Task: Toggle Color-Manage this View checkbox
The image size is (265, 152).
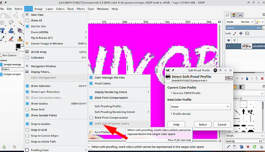Action: pyautogui.click(x=91, y=78)
